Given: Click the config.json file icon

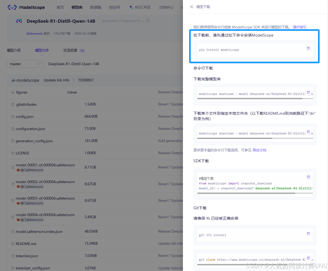Looking at the screenshot, I should pos(13,117).
